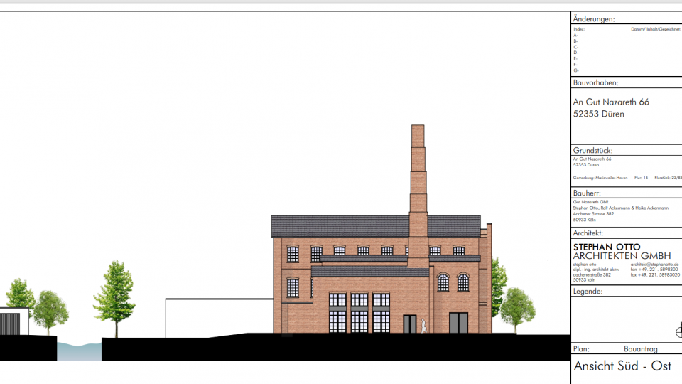Open the architekt@stephanotto.de email address
This screenshot has width=682, height=384.
coord(654,264)
